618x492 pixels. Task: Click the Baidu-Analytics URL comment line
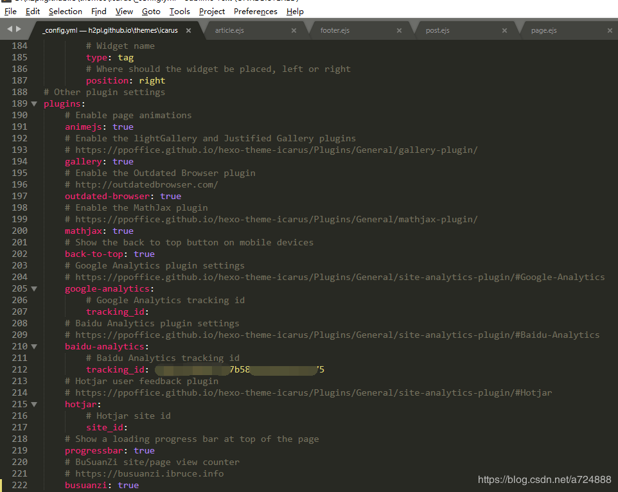pos(332,335)
